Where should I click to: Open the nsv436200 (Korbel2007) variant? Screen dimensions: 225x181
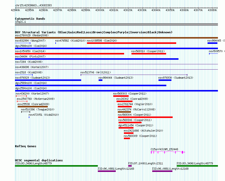[21, 96]
